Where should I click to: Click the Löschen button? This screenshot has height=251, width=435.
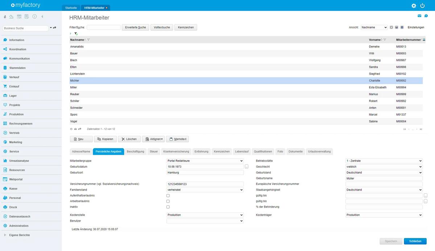tap(129, 139)
